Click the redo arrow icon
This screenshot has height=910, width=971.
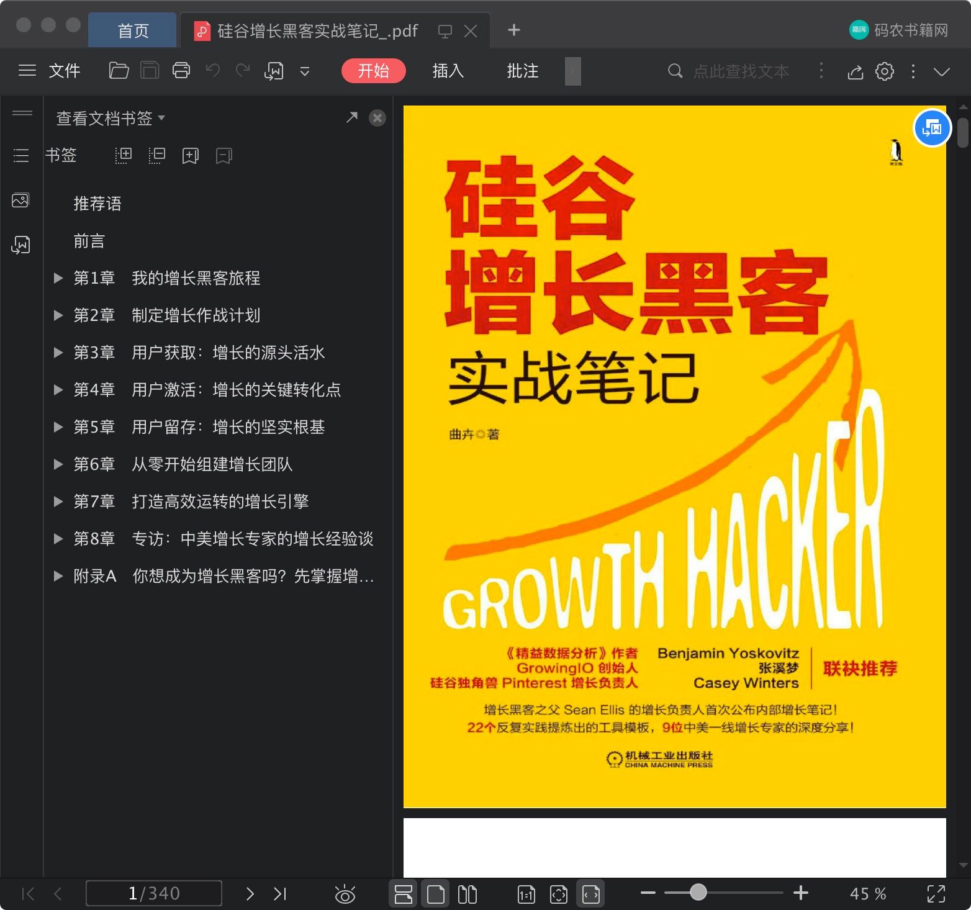pyautogui.click(x=243, y=71)
